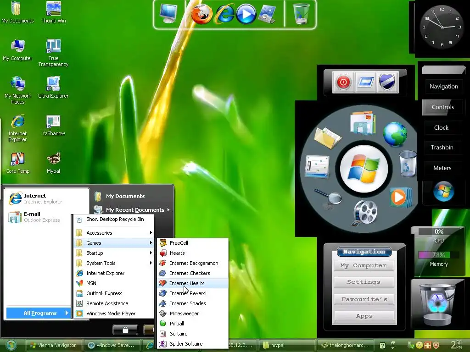Click Controls in right sidebar
This screenshot has height=352, width=470.
tap(443, 107)
